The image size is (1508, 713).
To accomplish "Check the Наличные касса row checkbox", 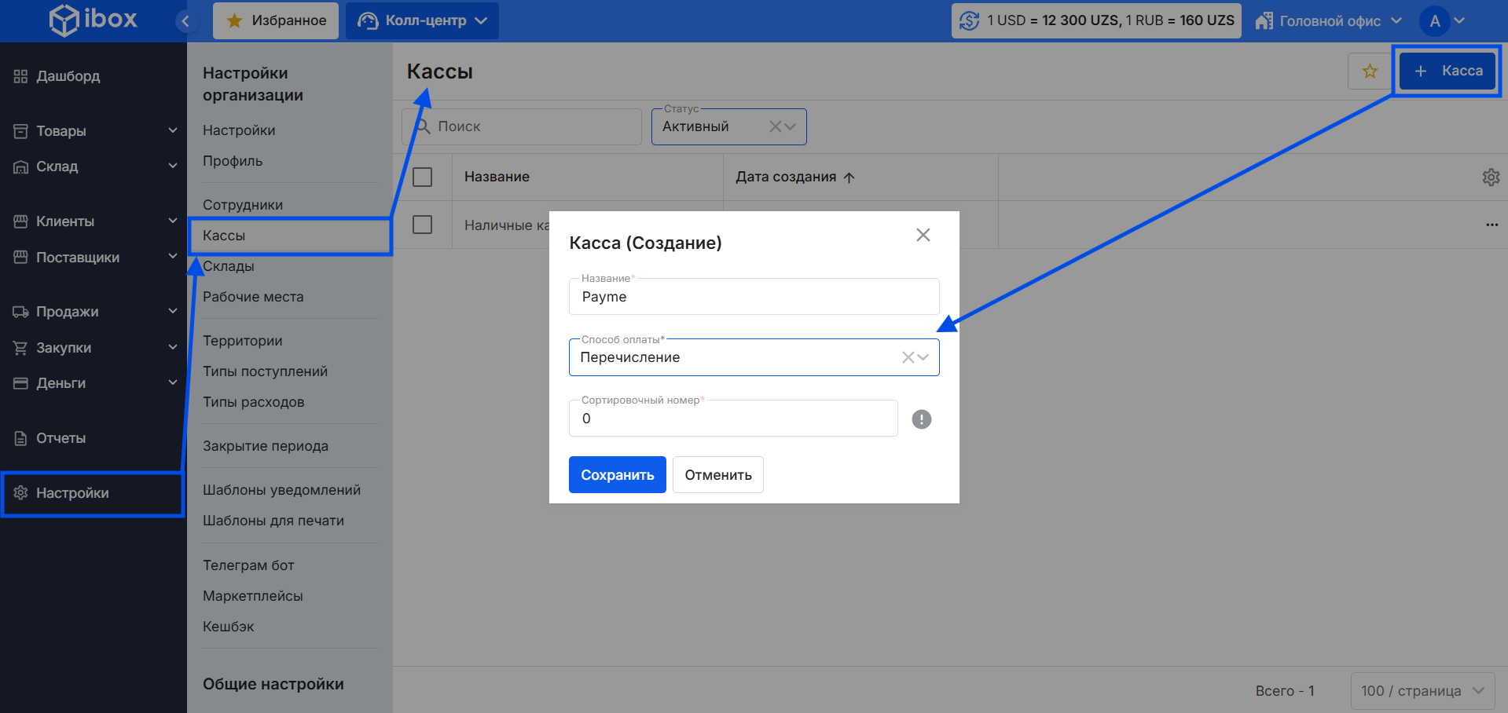I will point(423,225).
